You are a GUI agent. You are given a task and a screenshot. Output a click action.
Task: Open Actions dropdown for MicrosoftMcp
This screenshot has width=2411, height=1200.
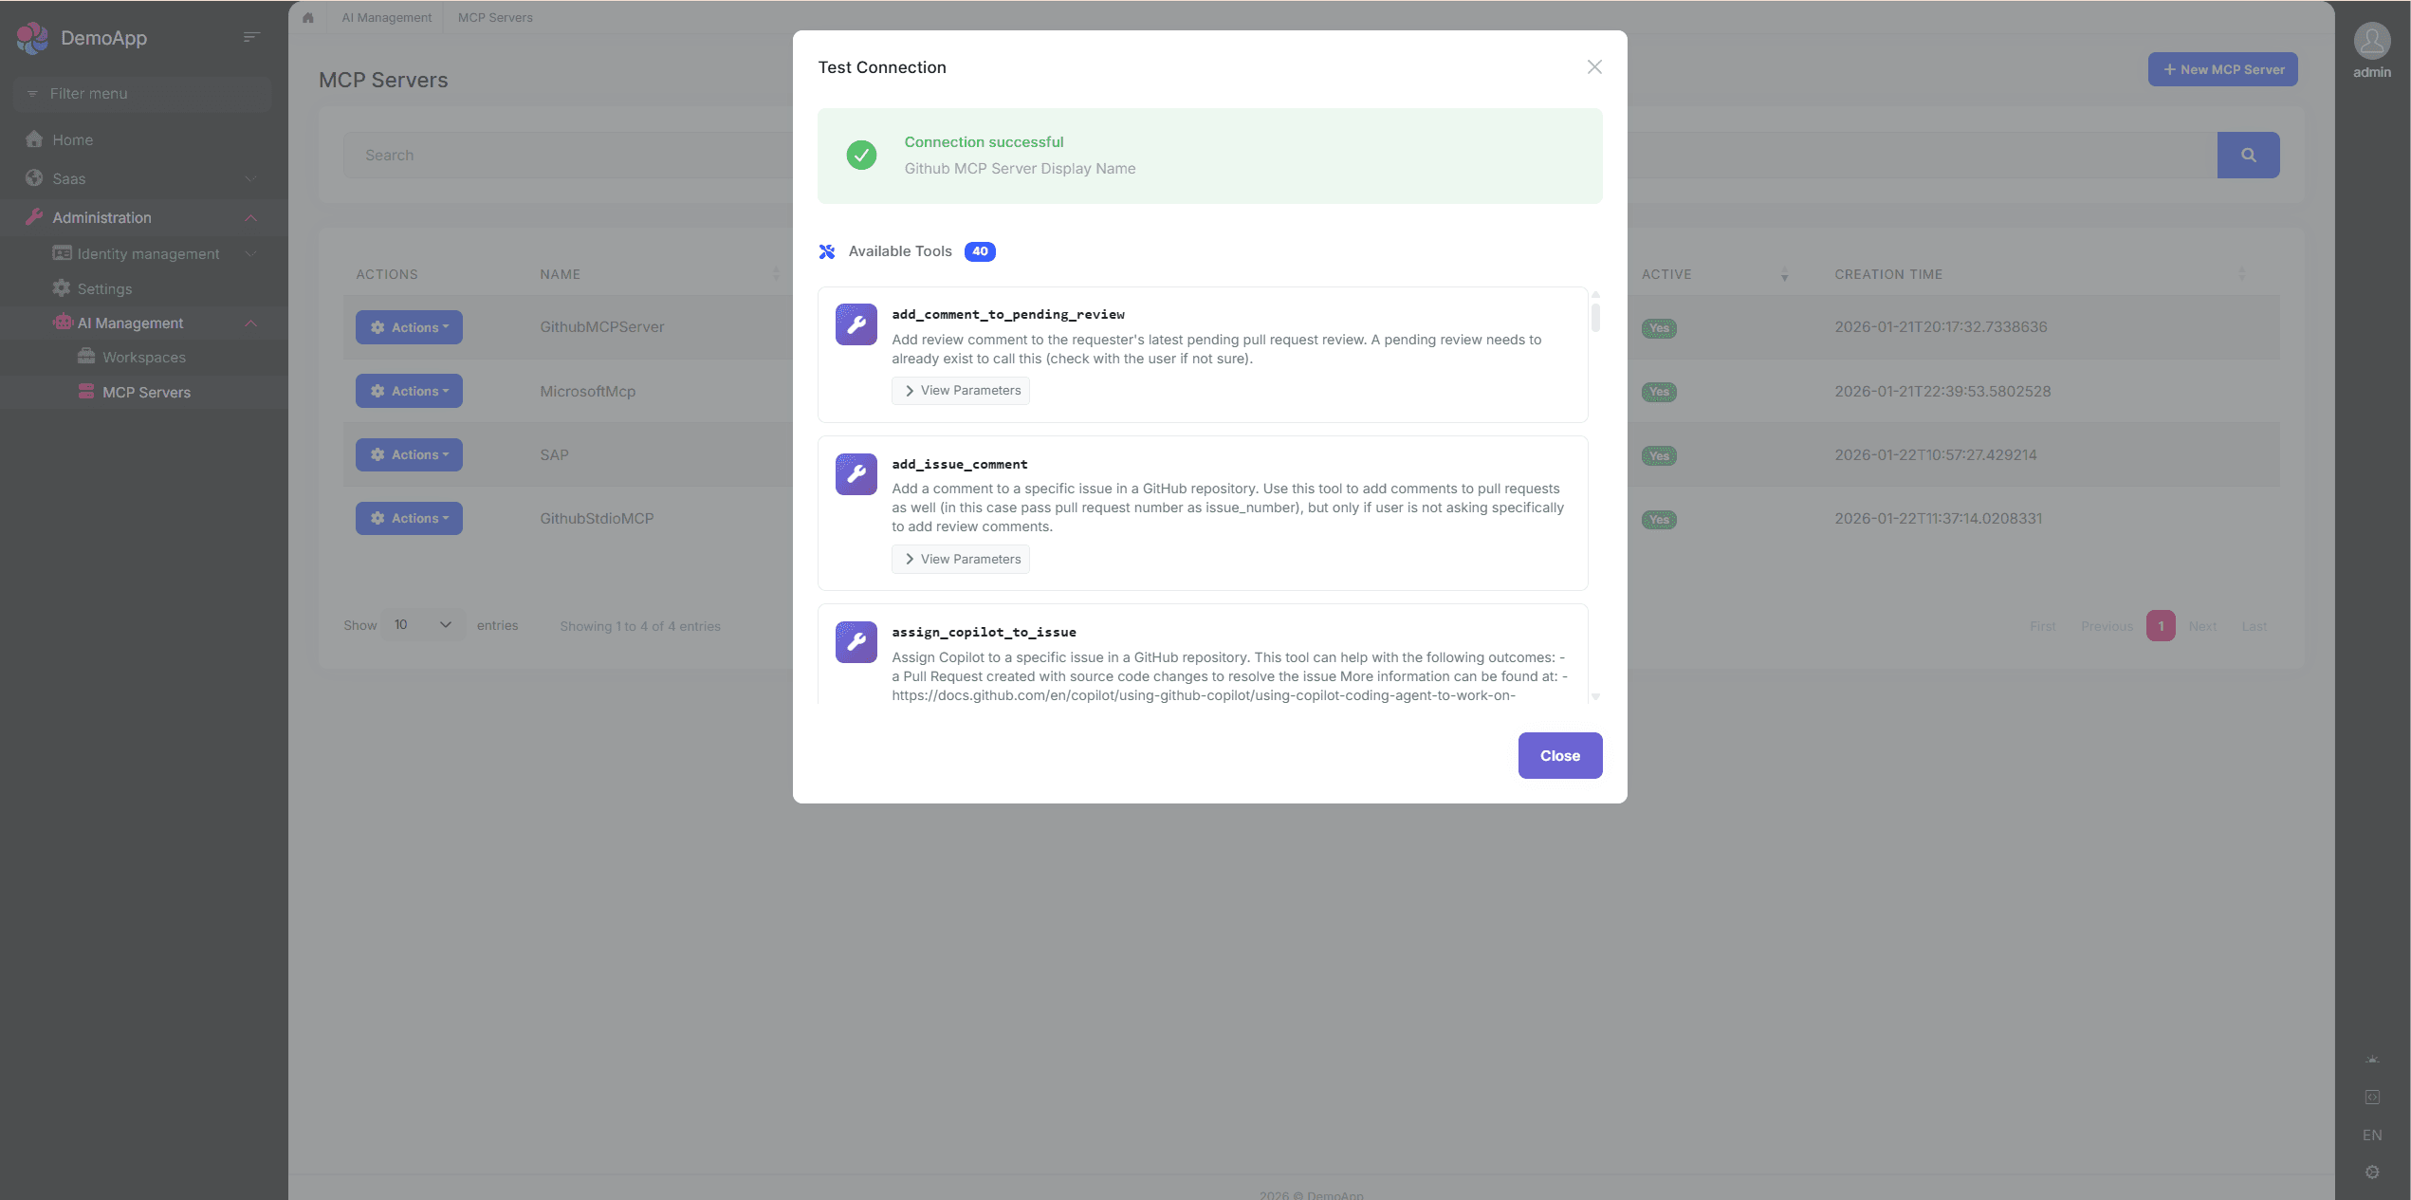(409, 391)
